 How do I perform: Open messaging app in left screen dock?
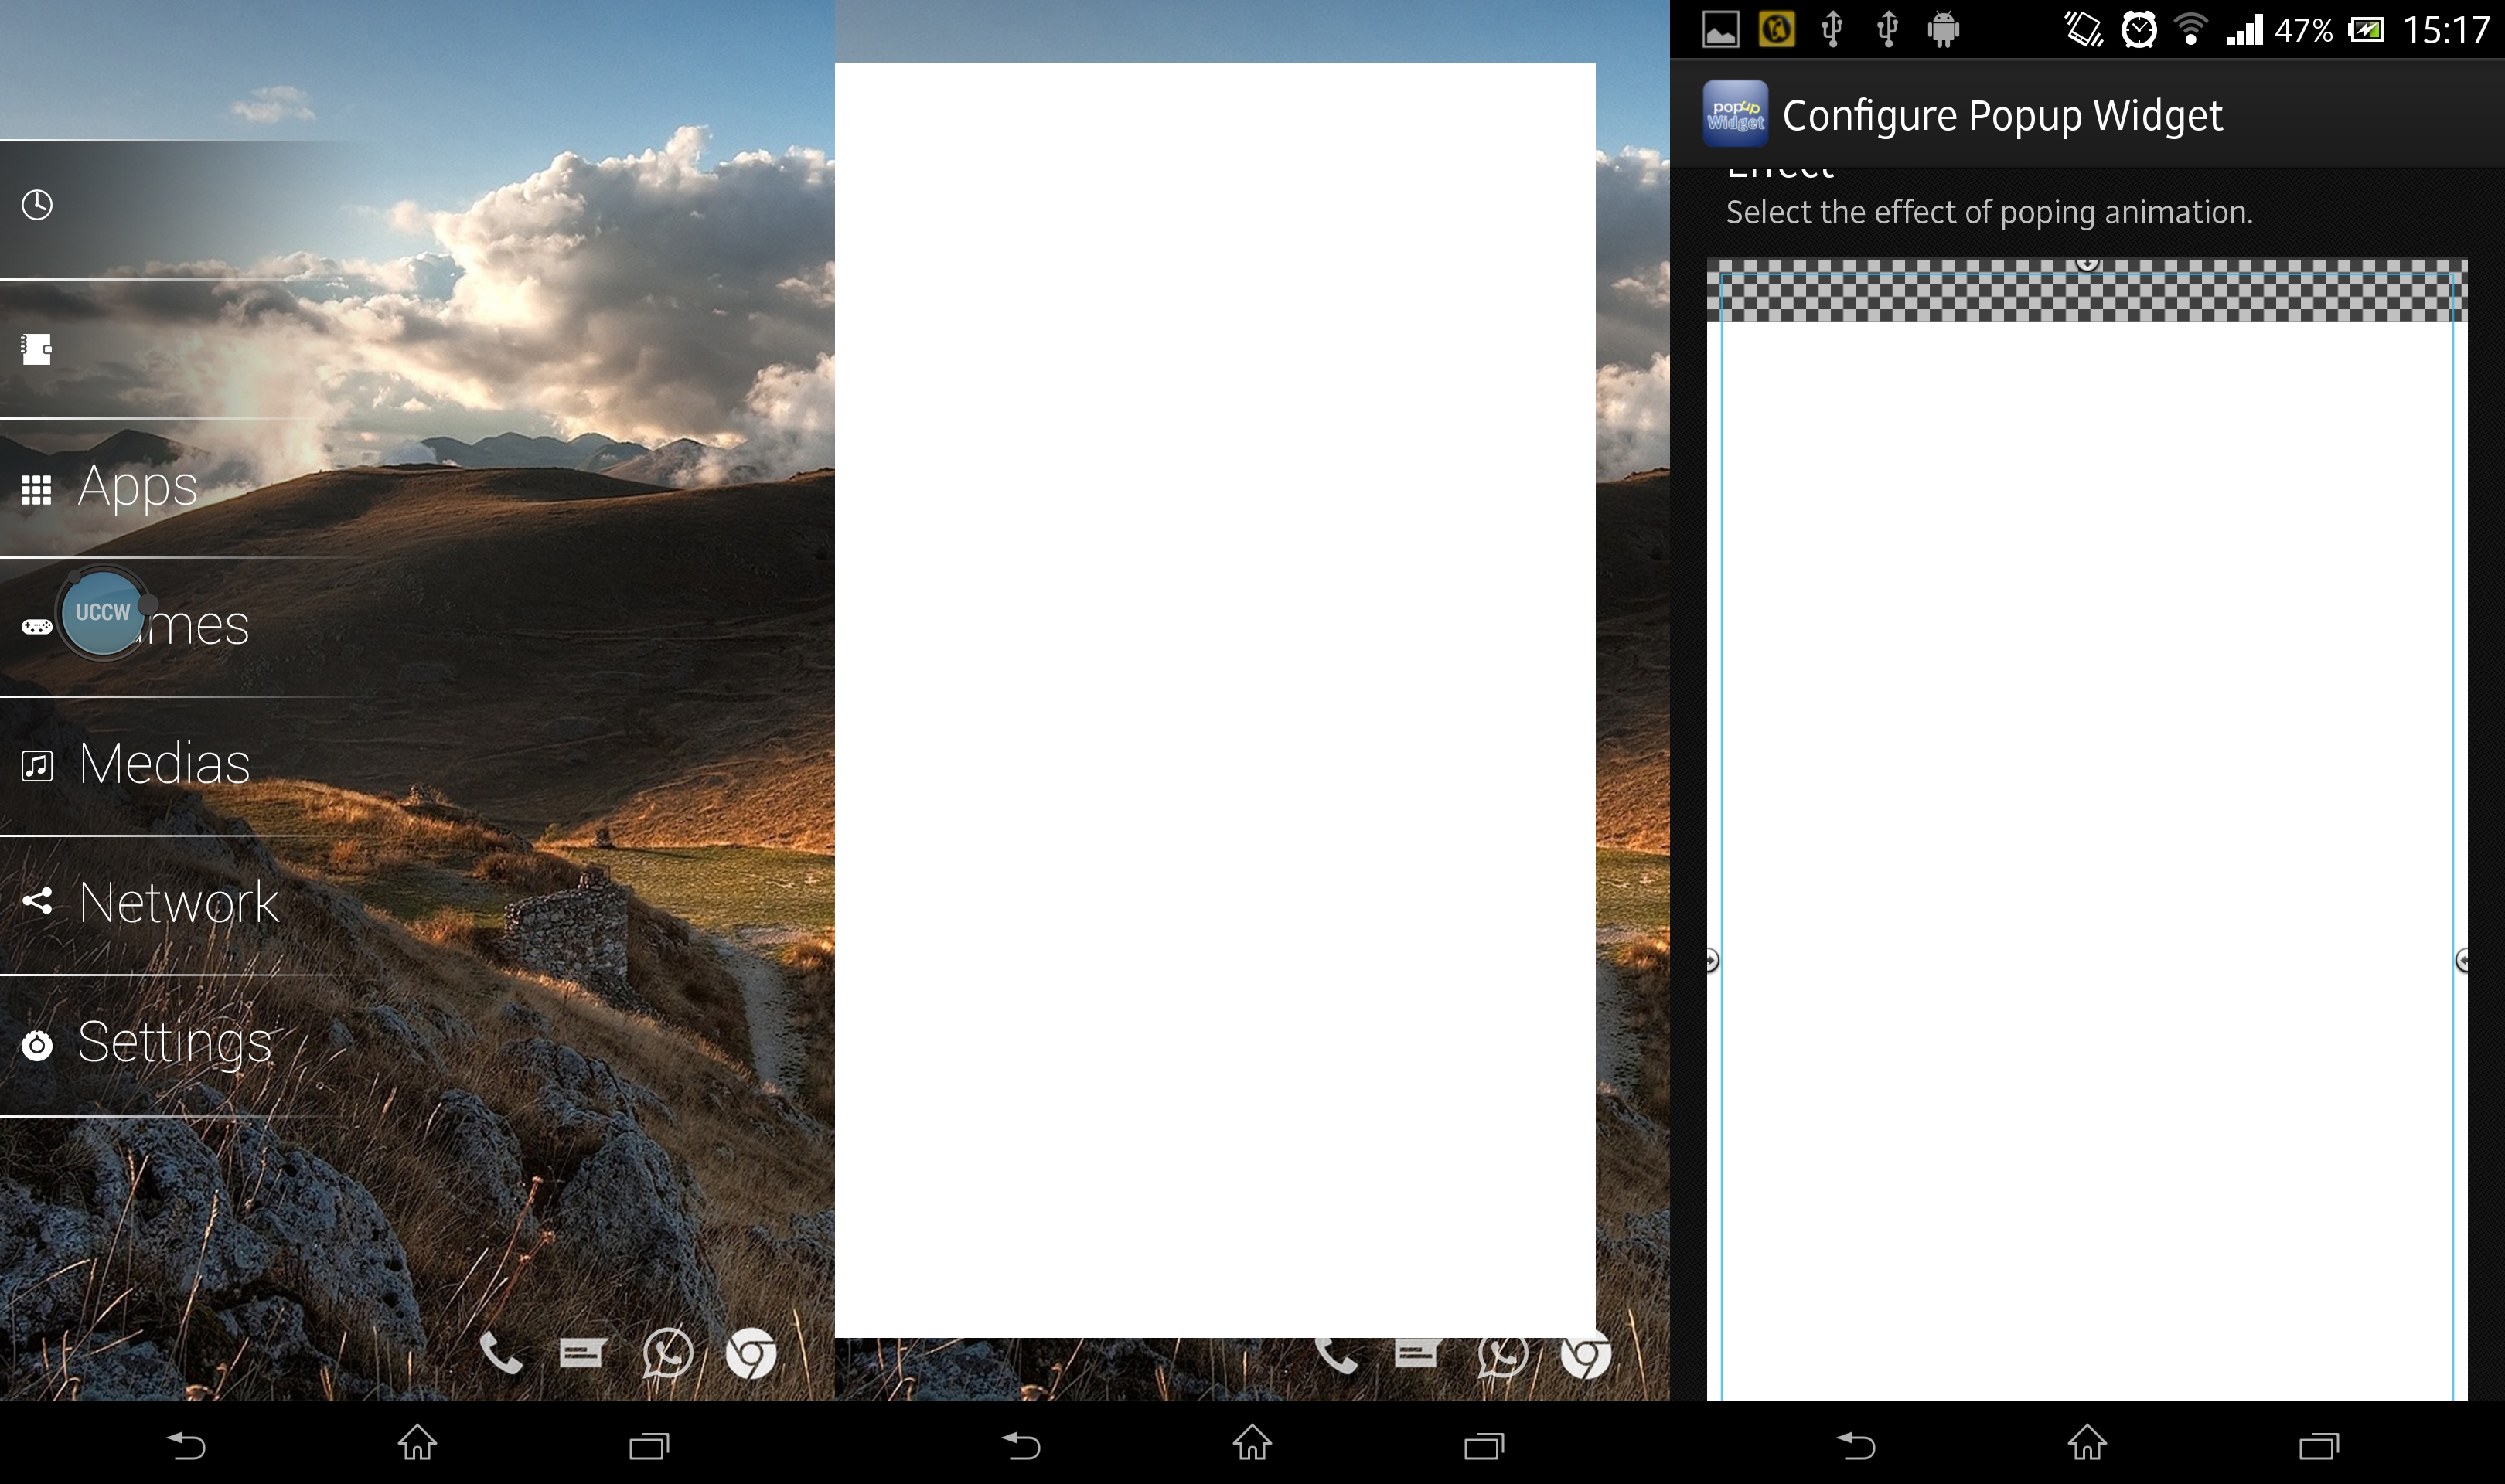pos(582,1354)
